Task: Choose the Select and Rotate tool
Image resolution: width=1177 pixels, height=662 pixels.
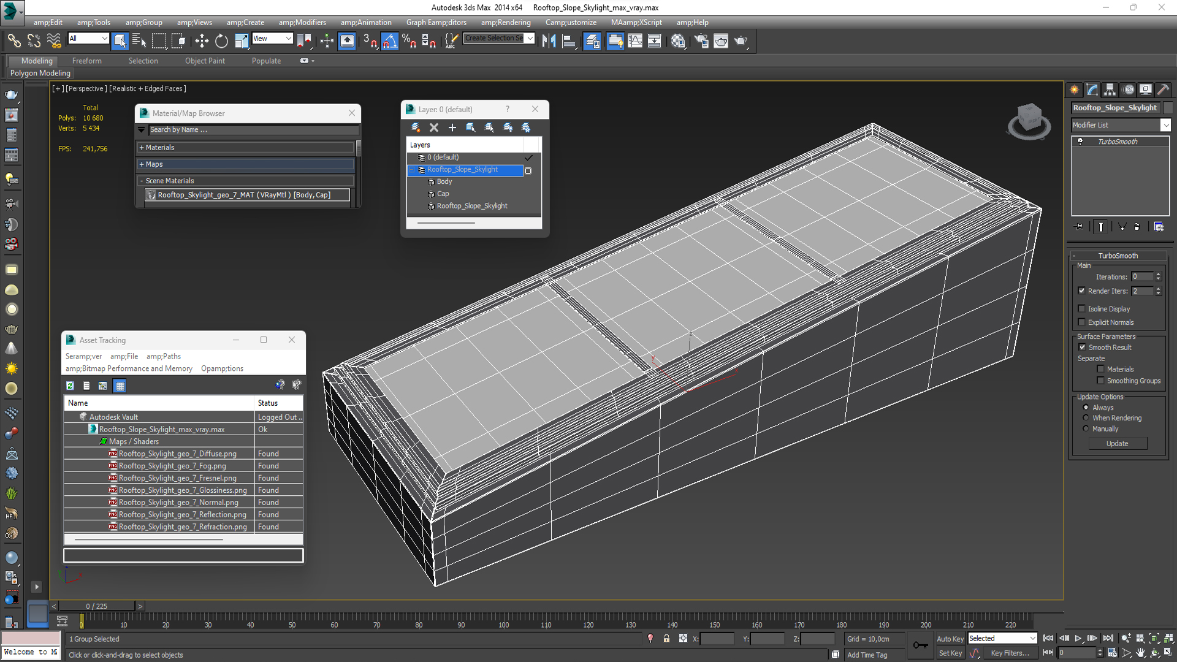Action: click(221, 41)
